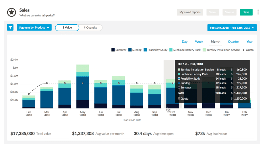Select the Day granularity tab
This screenshot has height=148, width=266.
pos(185,42)
